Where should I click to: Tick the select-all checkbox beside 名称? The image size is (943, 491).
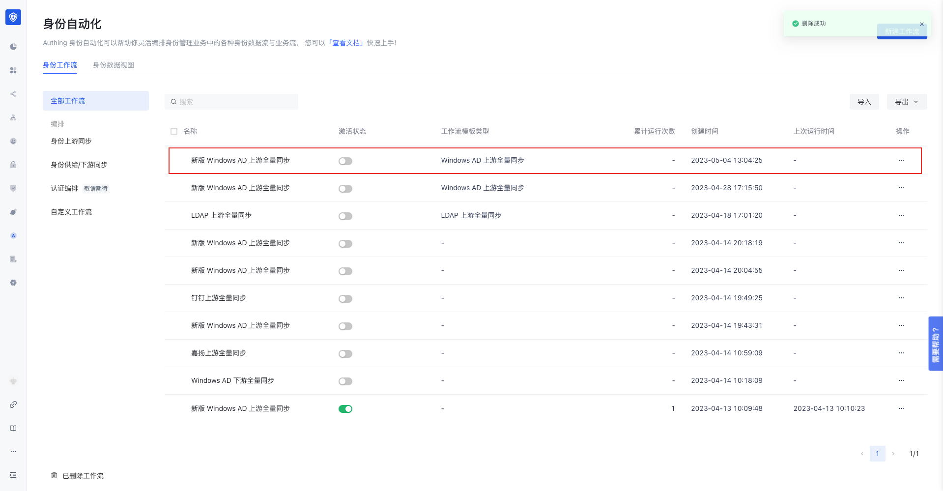point(174,131)
